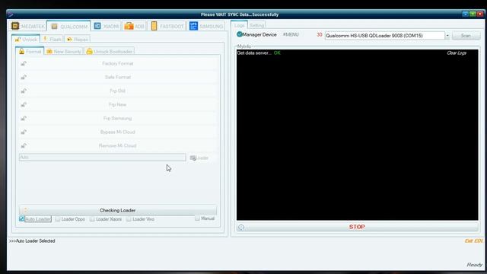Click the '>>>Auto Loader Selected' status text

coord(32,241)
